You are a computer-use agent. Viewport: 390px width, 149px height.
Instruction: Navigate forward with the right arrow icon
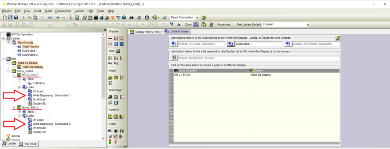[x=64, y=17]
